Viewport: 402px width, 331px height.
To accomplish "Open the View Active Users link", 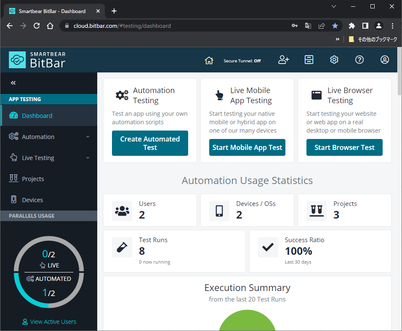I will tap(49, 321).
